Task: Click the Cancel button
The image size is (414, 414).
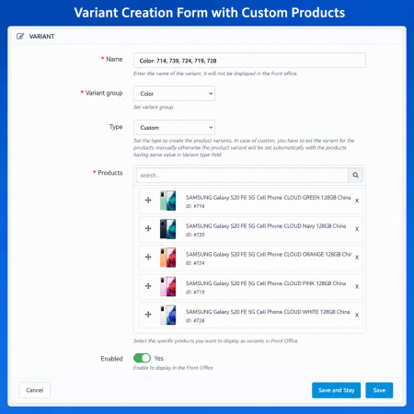Action: (34, 390)
